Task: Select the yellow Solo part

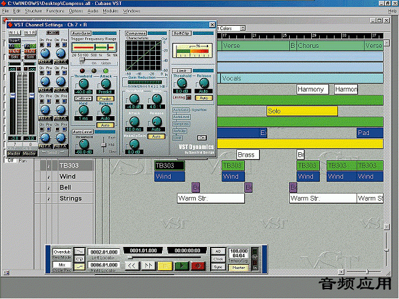Action: click(x=302, y=111)
